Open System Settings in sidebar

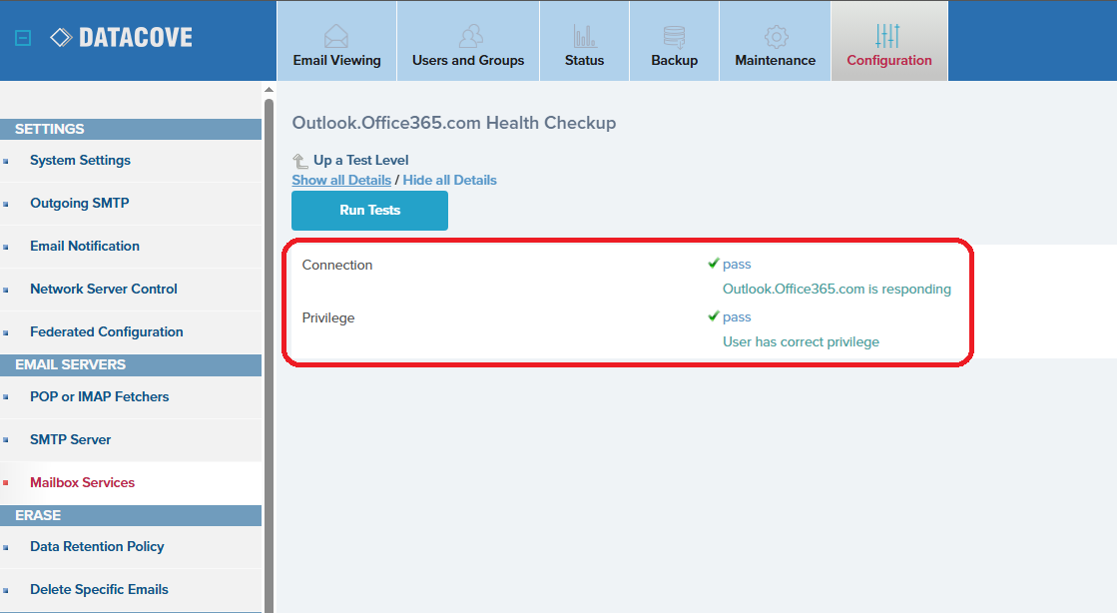80,161
